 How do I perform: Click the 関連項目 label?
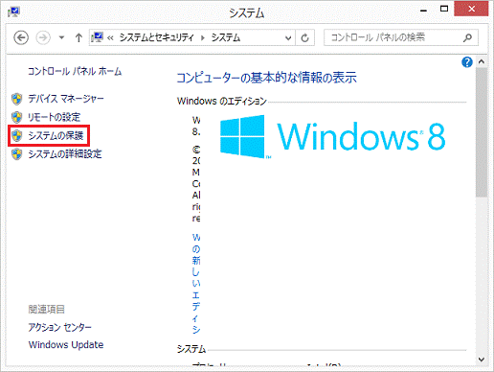tap(47, 310)
